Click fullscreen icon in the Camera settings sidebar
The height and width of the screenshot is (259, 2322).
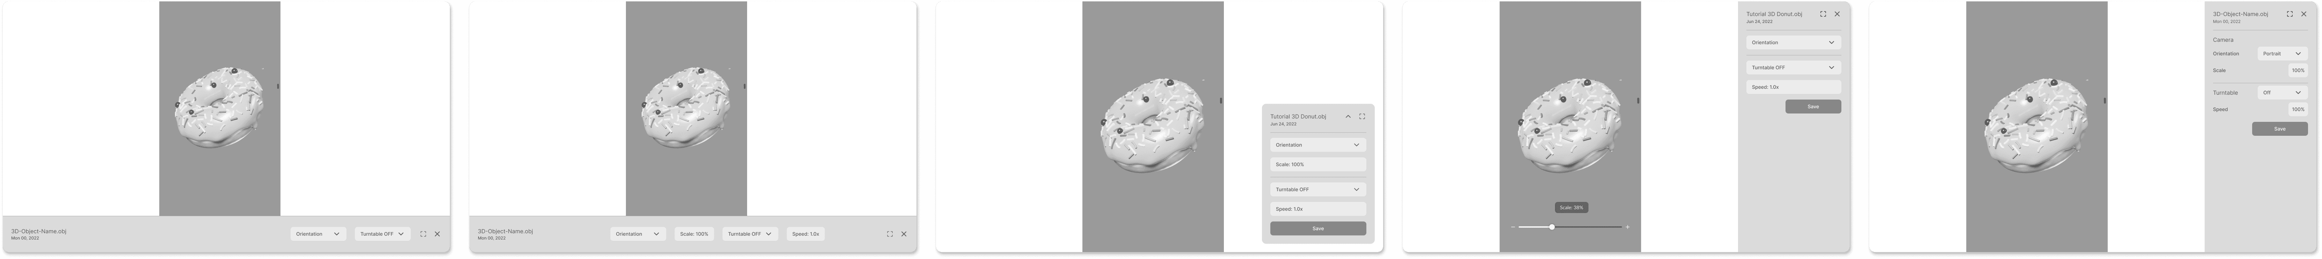click(x=2290, y=14)
